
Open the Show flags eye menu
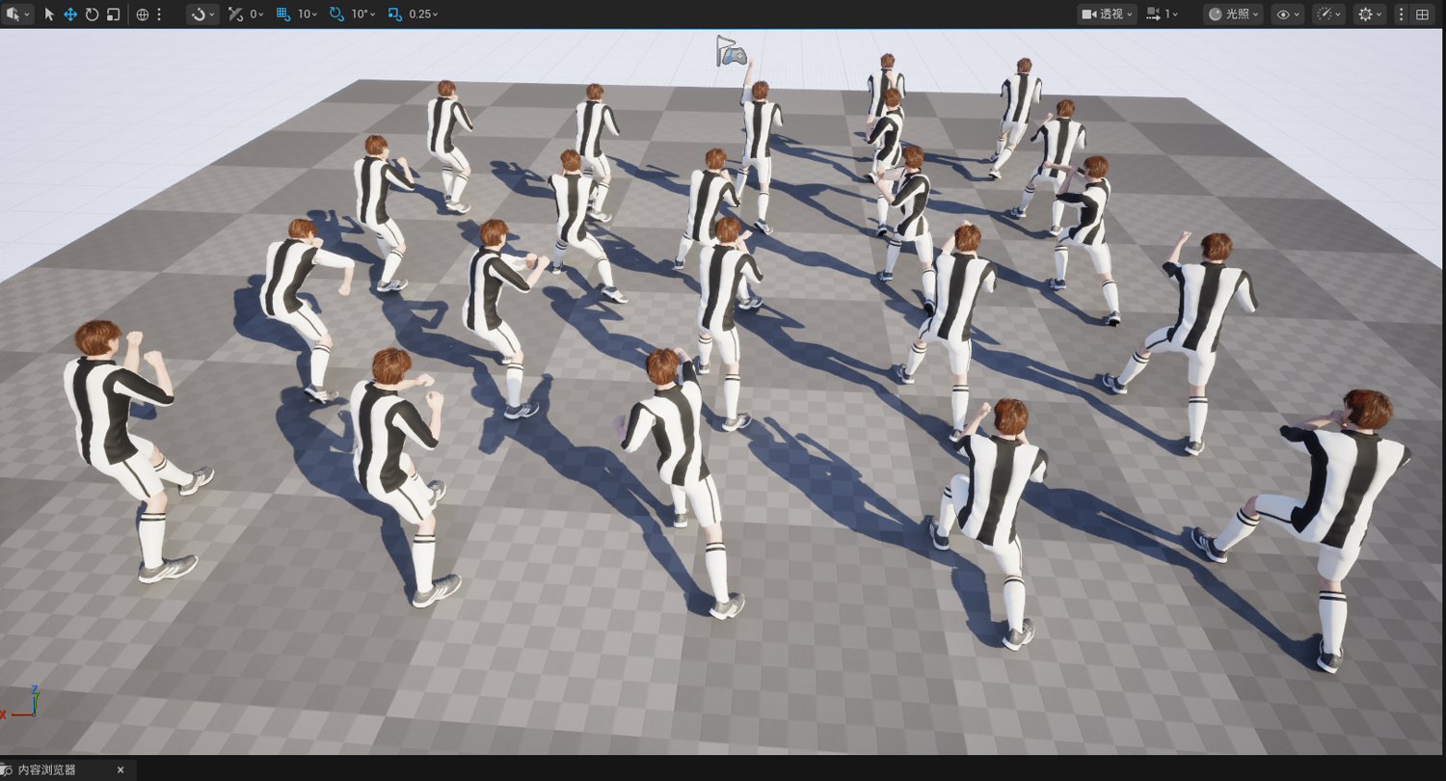pyautogui.click(x=1287, y=14)
